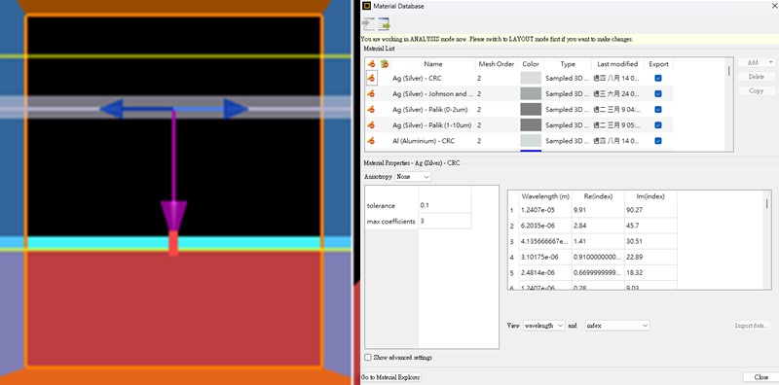Click the Material Database window logo icon
The image size is (779, 385).
[x=367, y=6]
